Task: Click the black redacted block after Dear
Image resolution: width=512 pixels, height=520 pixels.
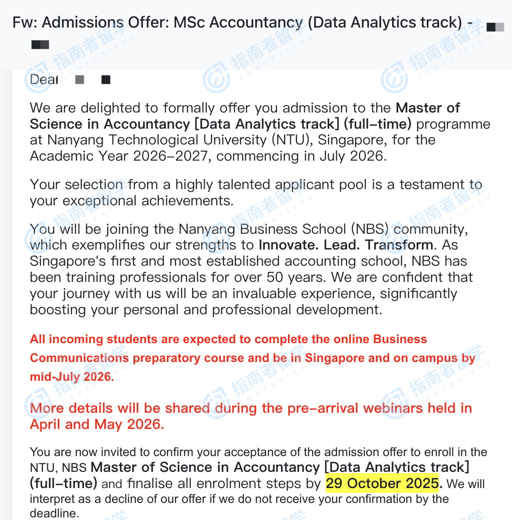Action: pyautogui.click(x=105, y=80)
